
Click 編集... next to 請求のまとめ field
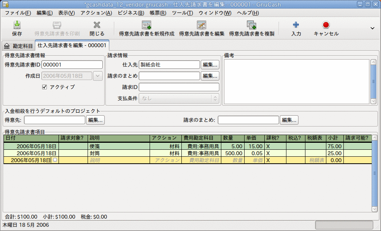[210, 76]
